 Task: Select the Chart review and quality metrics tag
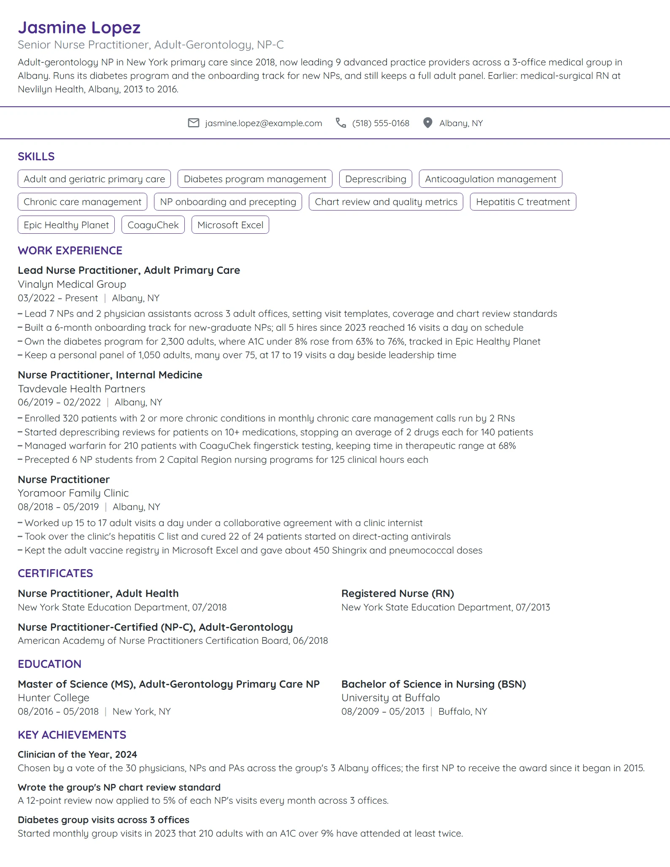click(386, 202)
